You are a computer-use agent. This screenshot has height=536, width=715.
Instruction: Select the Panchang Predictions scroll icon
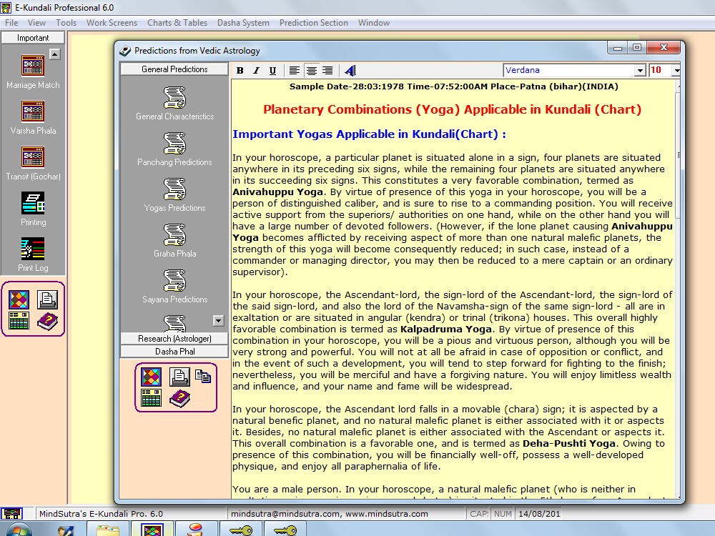(x=174, y=143)
